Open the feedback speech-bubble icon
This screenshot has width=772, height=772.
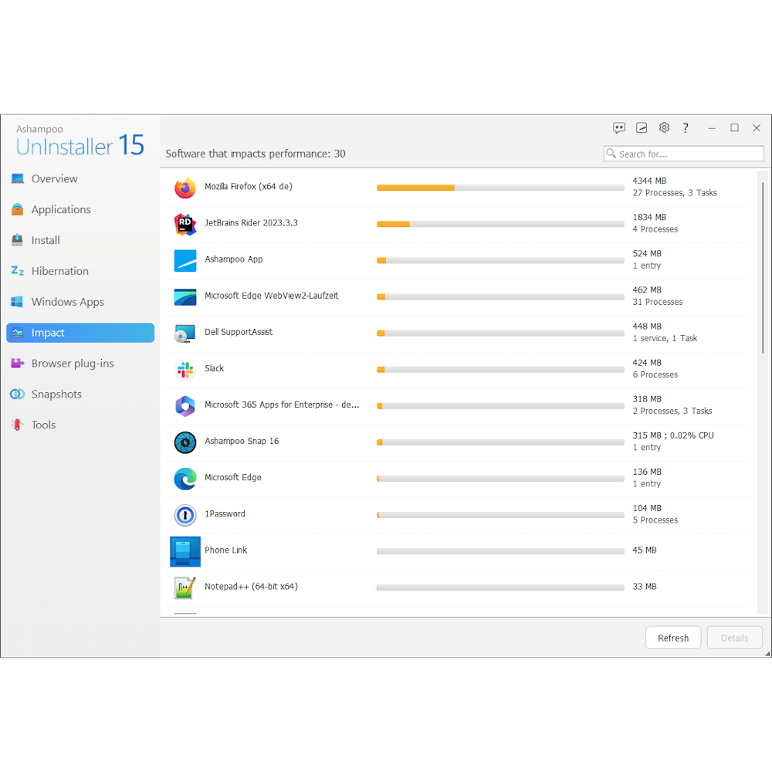(x=619, y=128)
